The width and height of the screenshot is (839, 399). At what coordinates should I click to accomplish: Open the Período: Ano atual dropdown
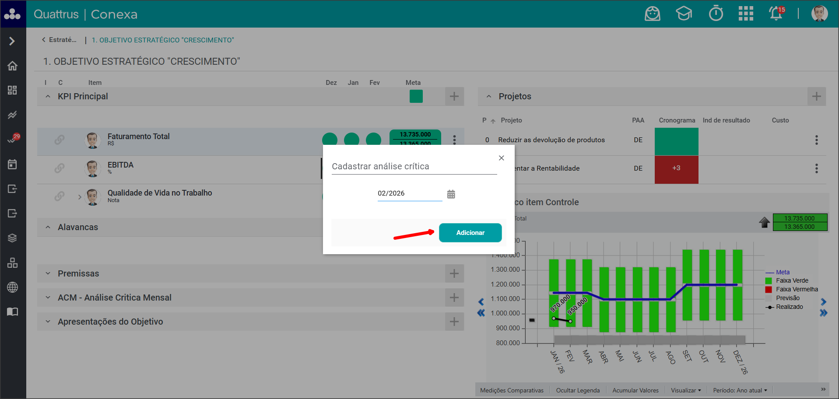pos(740,390)
